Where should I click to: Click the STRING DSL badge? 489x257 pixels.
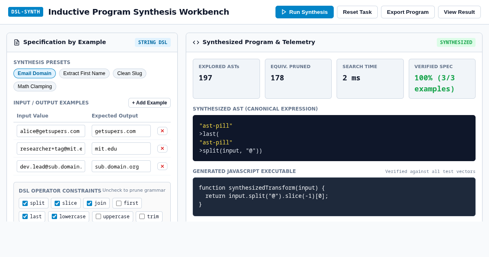point(153,42)
